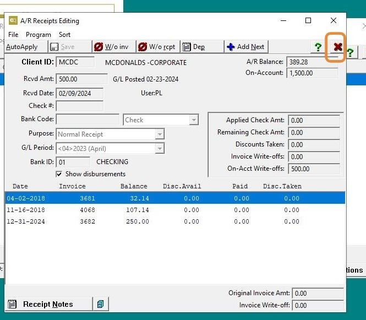Screen dimensions: 366x320
Task: Open the Sort menu
Action: point(64,35)
